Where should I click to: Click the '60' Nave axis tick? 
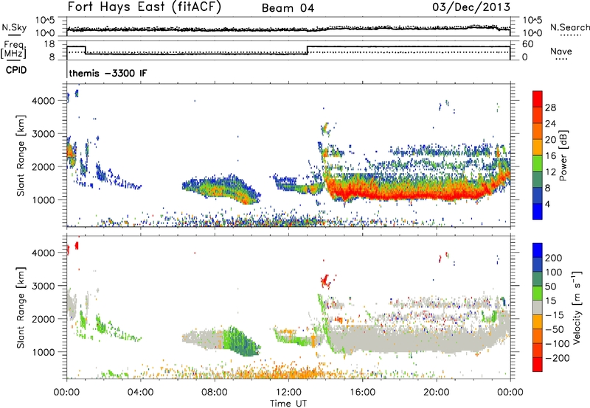click(x=528, y=44)
